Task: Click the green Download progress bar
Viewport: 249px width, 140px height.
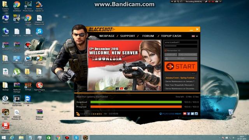Action: [x=136, y=102]
